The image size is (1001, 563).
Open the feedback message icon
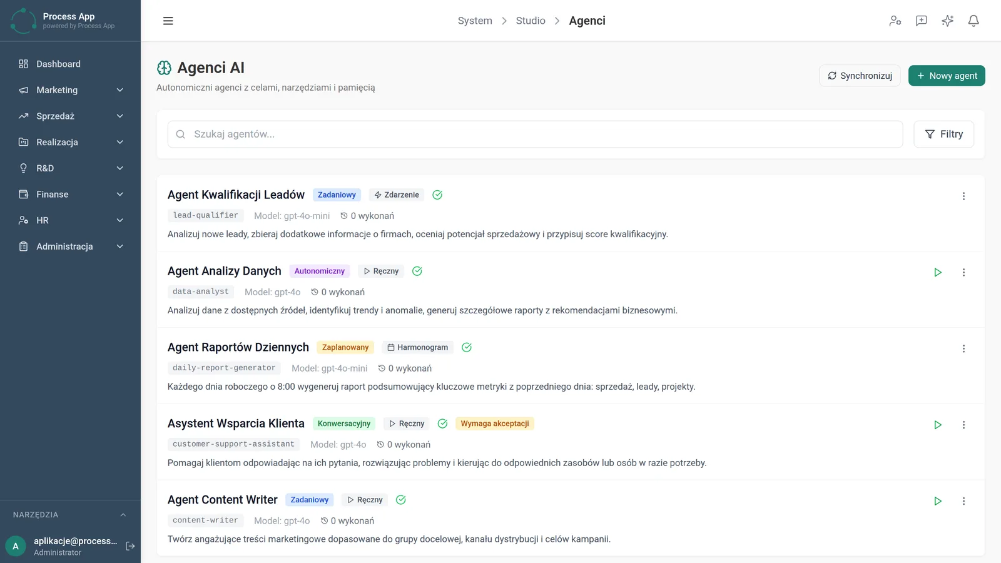(x=922, y=21)
